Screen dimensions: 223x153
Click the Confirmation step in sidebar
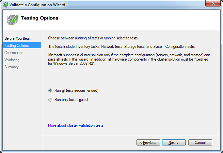tap(14, 53)
